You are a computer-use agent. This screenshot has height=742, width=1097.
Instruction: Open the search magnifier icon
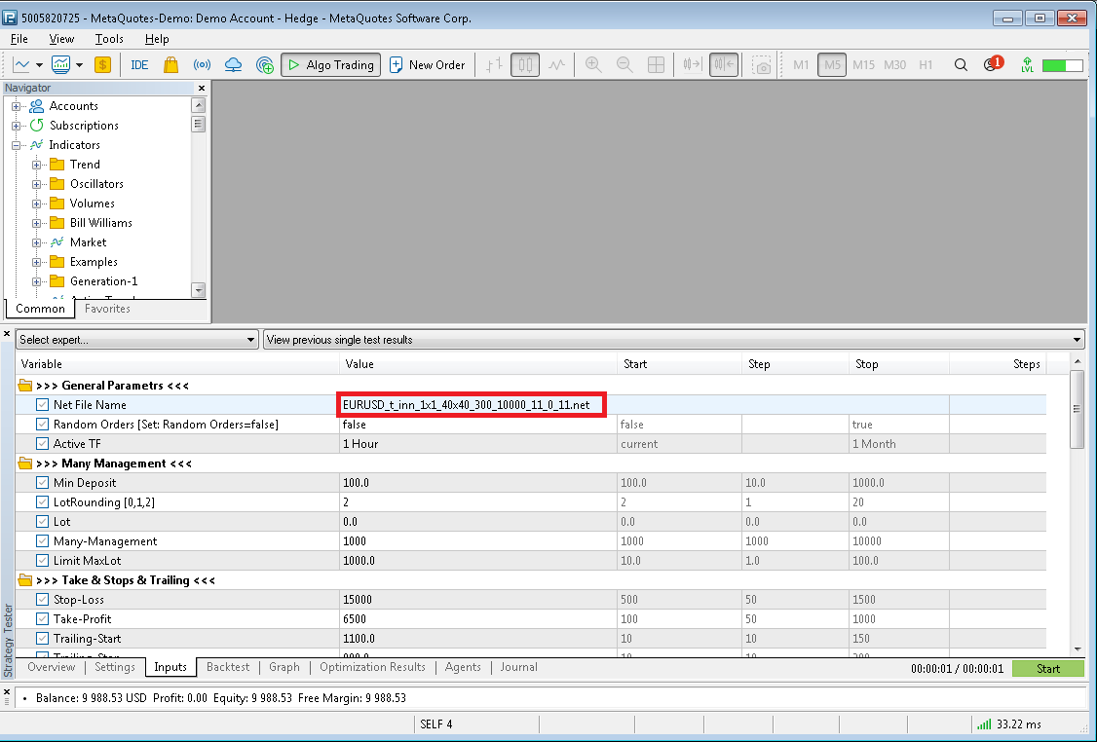961,65
